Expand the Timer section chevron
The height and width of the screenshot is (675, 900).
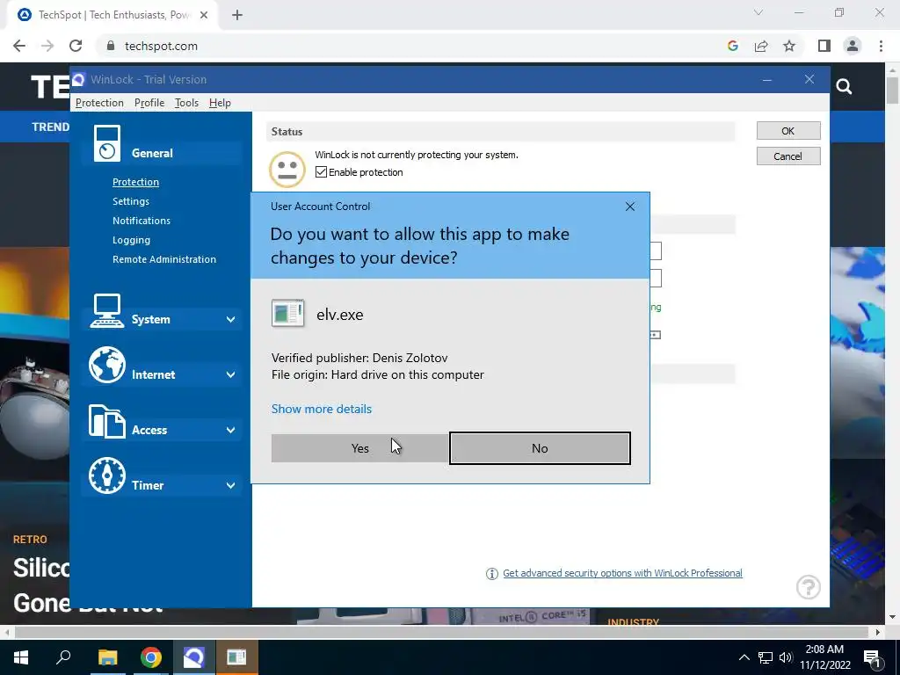coord(230,485)
